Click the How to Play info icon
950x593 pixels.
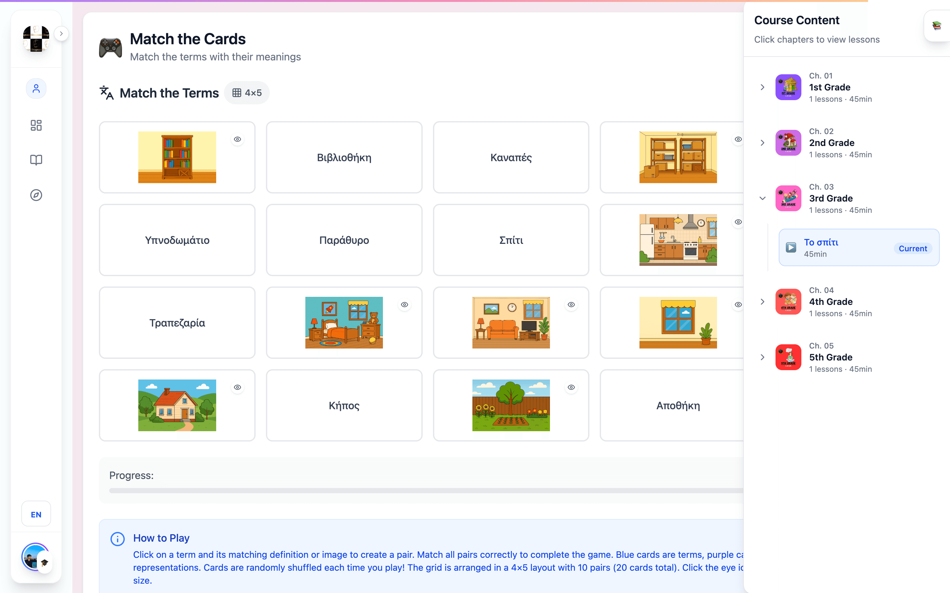pos(117,539)
